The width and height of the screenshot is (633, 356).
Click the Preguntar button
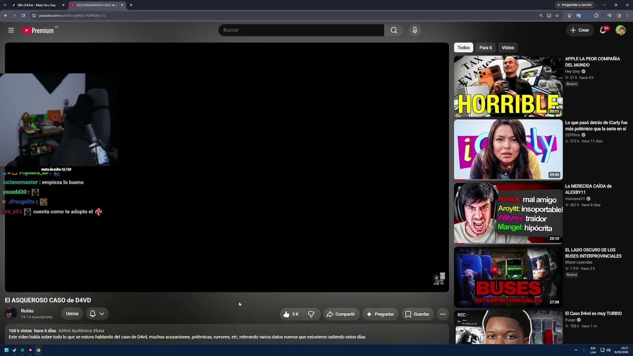(380, 314)
